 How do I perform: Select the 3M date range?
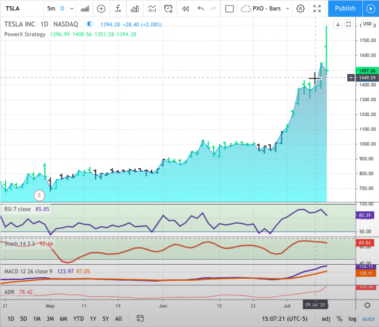[50, 319]
